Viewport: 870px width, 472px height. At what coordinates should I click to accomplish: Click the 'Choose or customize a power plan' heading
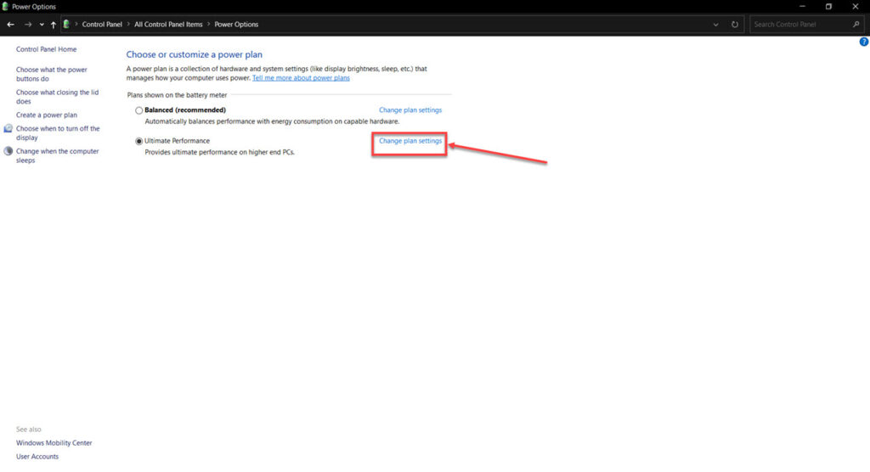coord(195,54)
